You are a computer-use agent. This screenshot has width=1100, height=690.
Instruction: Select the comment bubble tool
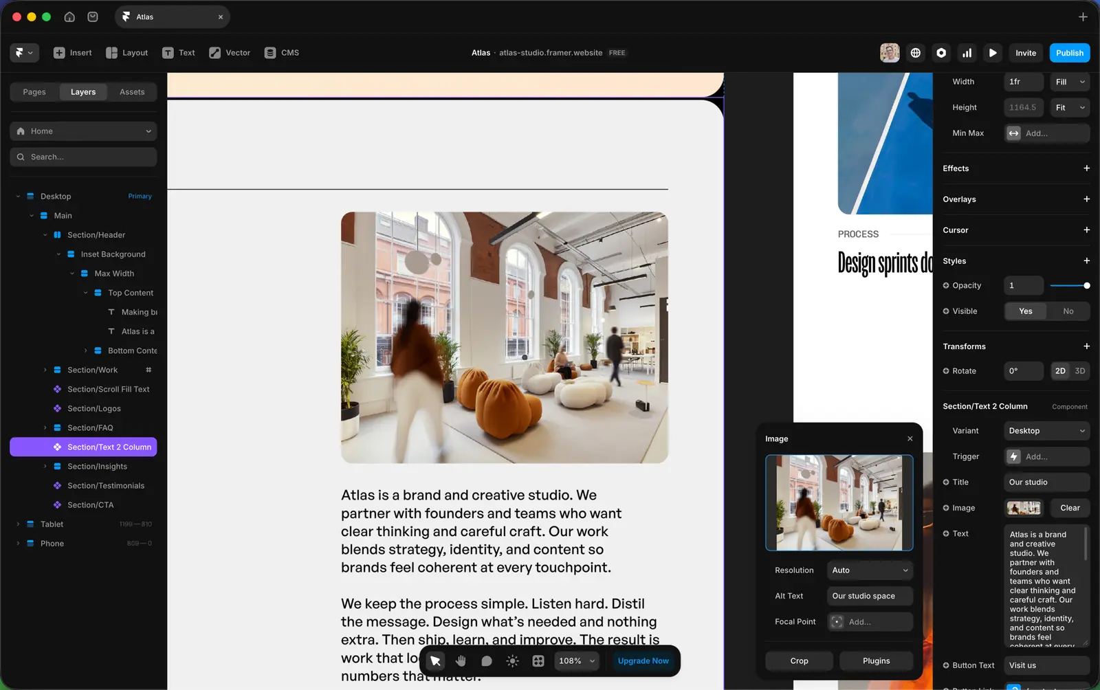tap(487, 661)
